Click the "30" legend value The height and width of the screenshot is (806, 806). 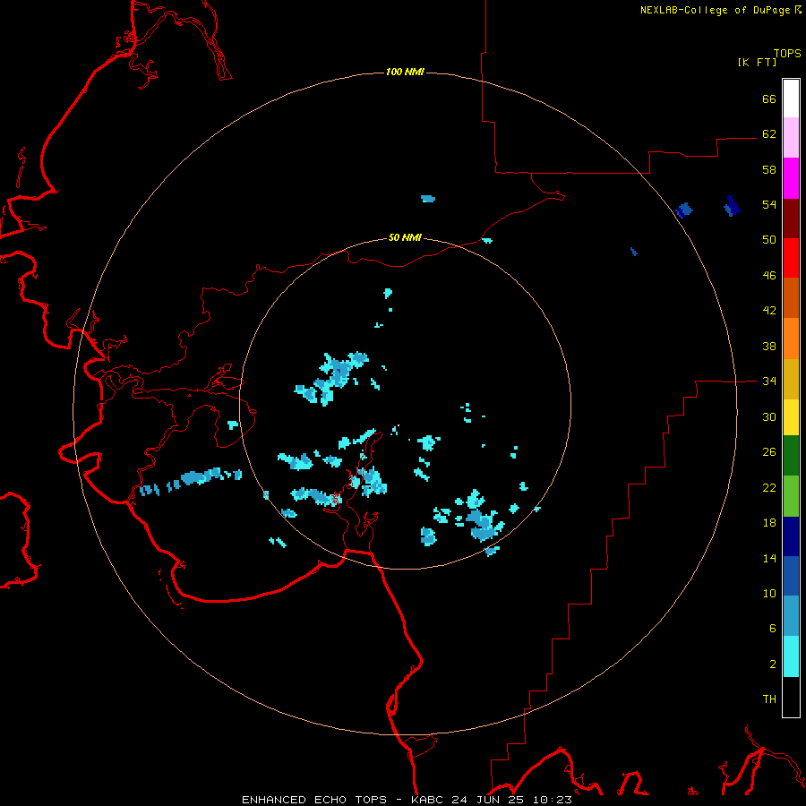(x=769, y=416)
